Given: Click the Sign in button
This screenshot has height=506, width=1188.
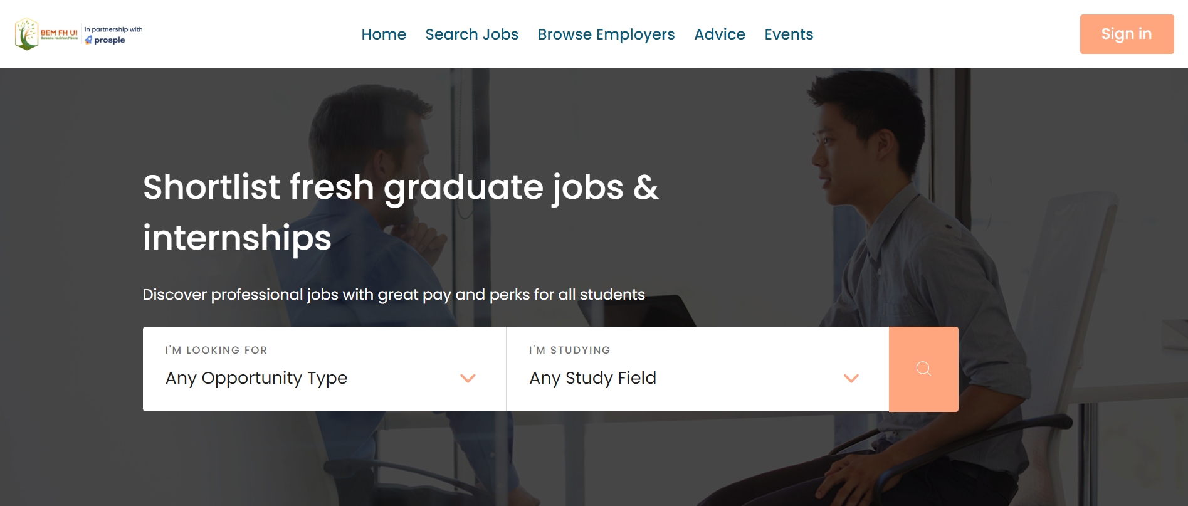Looking at the screenshot, I should 1126,34.
